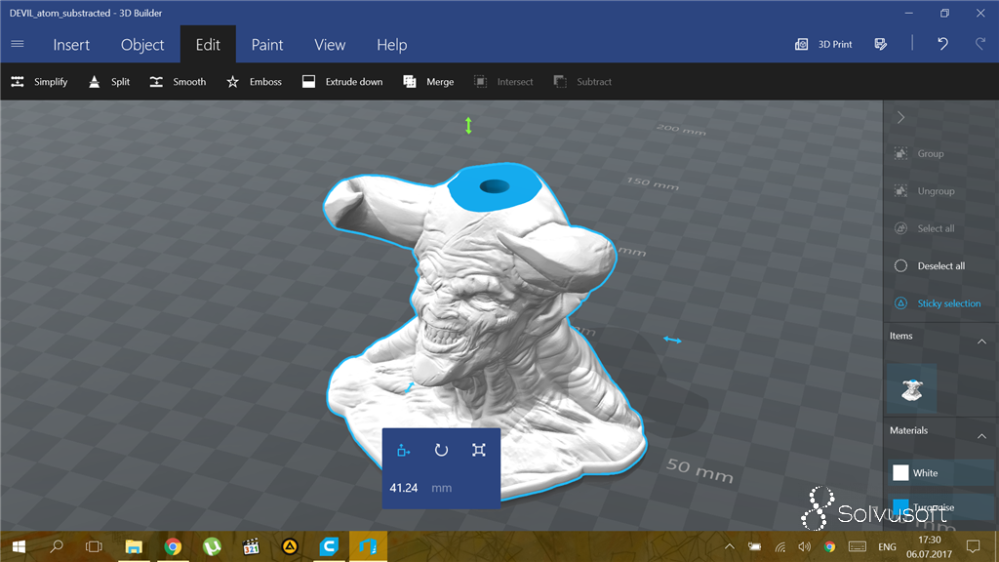
Task: Open File Explorer from the taskbar
Action: tap(134, 546)
